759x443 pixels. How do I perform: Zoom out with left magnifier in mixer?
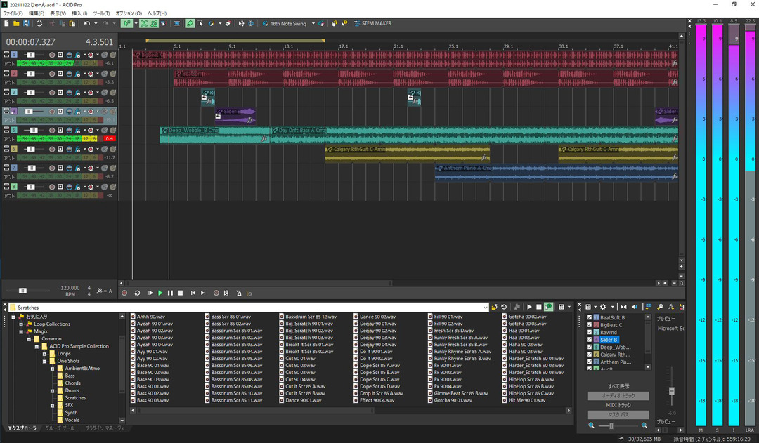click(591, 425)
